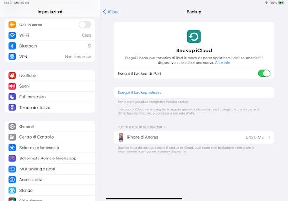
Task: Open Sfondo settings label
Action: tap(26, 190)
